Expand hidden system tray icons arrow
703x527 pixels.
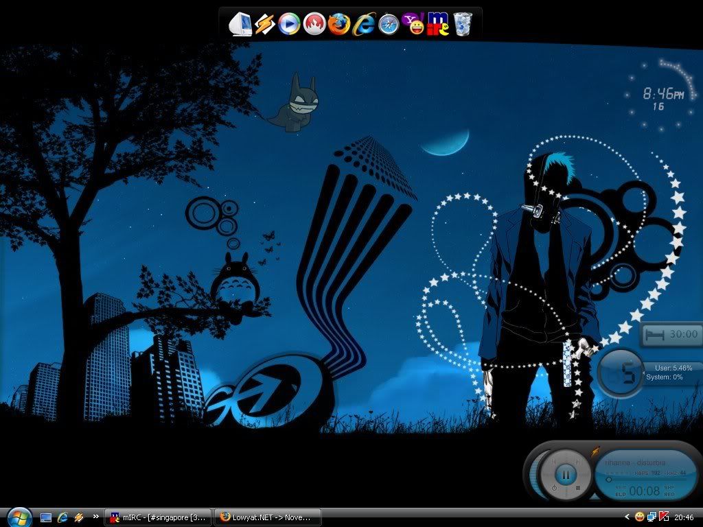point(627,517)
